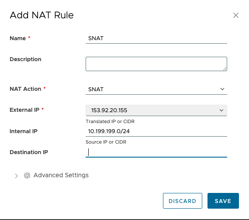
Task: Click the External IP label
Action: click(24, 110)
